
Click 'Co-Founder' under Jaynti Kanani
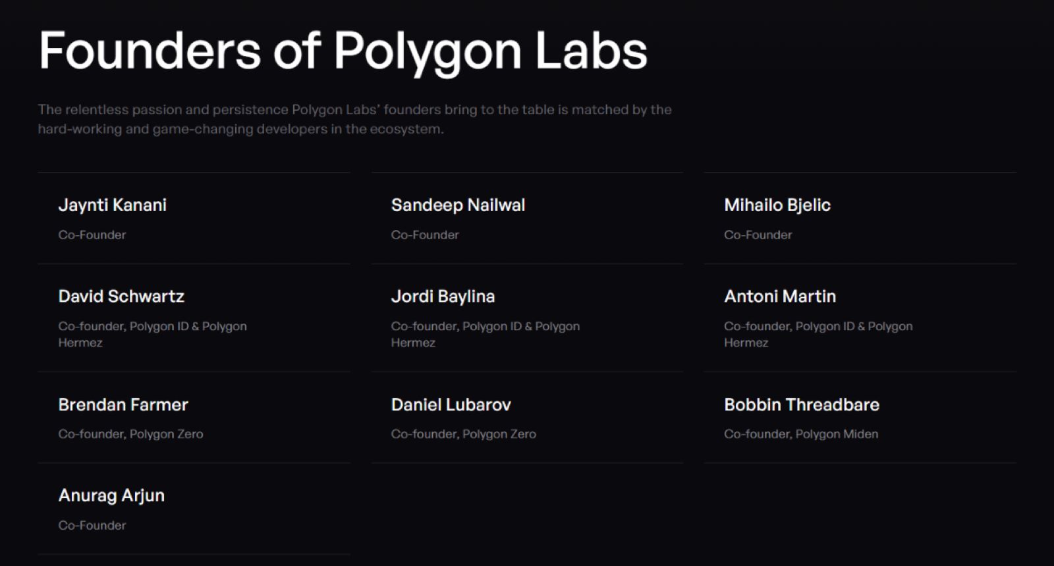click(x=92, y=235)
